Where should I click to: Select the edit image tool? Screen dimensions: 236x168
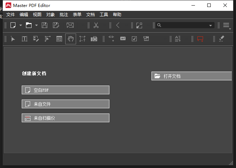click(36, 39)
